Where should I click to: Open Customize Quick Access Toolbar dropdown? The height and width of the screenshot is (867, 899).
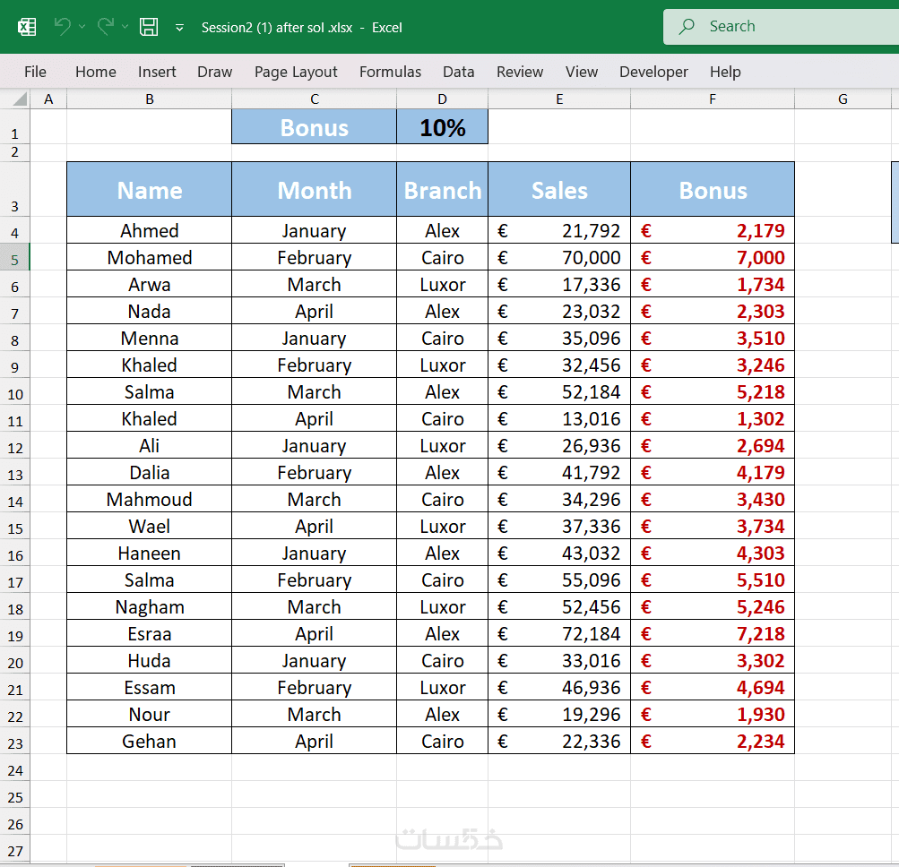pos(179,28)
